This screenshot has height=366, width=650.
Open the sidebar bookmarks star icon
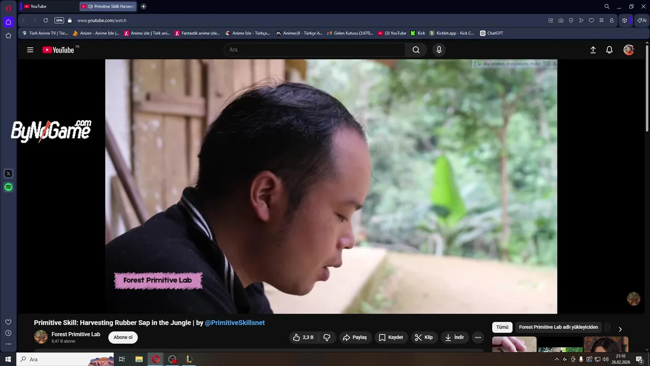[8, 36]
